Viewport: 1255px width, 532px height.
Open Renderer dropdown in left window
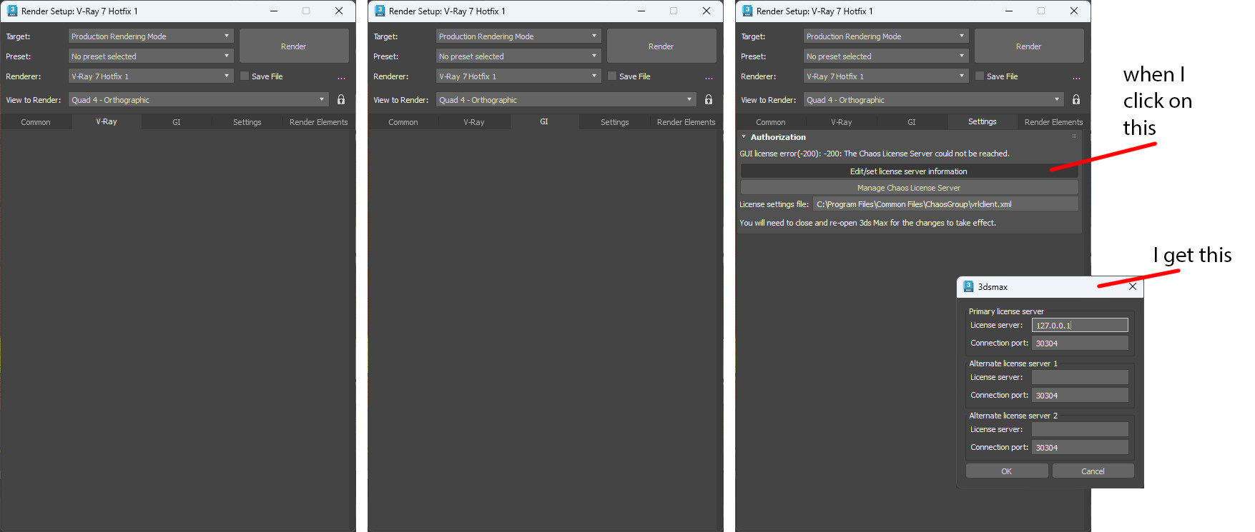pyautogui.click(x=151, y=76)
